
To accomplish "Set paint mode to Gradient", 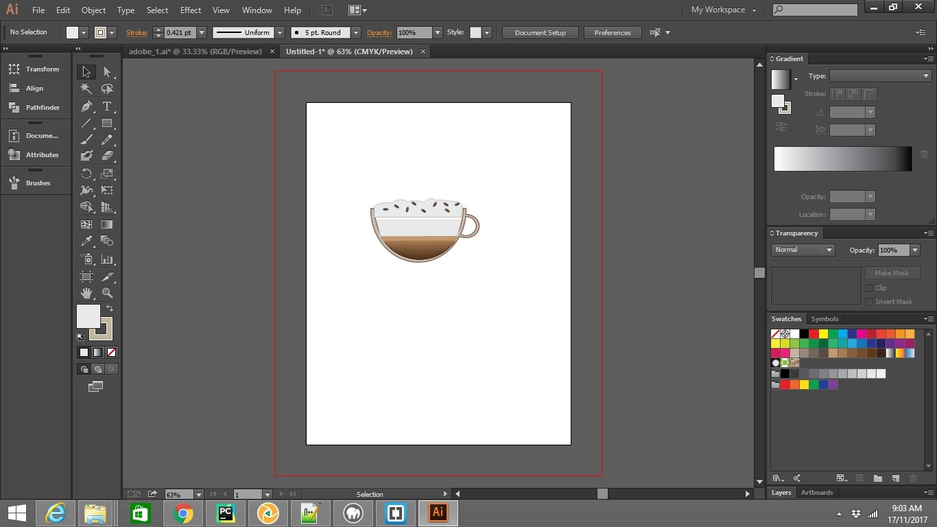I will (97, 352).
